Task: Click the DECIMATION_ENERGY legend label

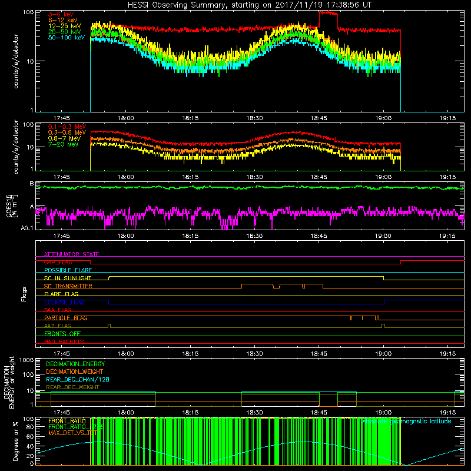Action: 75,364
